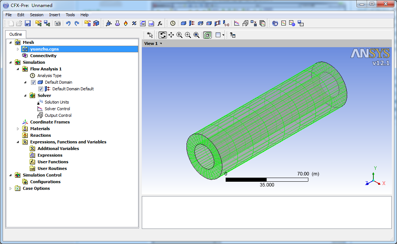Image resolution: width=397 pixels, height=244 pixels.
Task: Select Solver Control in the tree
Action: click(57, 109)
